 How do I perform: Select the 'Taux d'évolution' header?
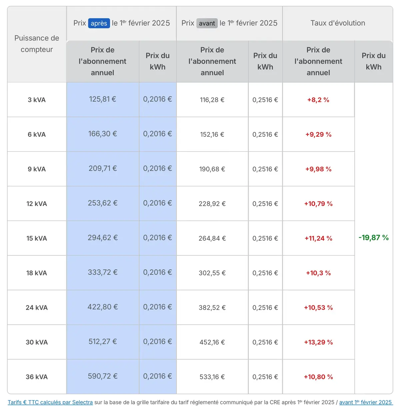[x=338, y=23]
